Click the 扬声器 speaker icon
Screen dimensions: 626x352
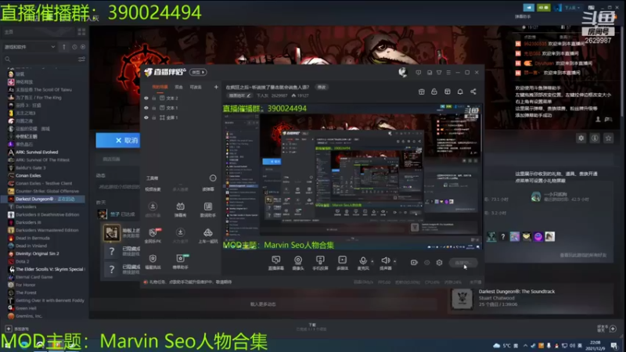[x=385, y=263]
